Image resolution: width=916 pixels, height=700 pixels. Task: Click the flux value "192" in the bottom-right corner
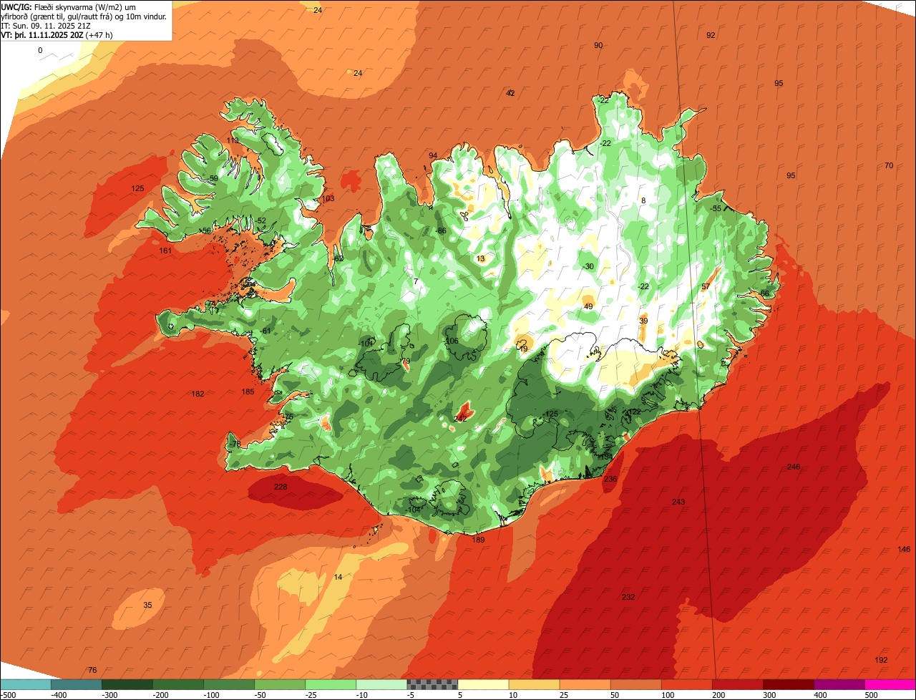[882, 660]
